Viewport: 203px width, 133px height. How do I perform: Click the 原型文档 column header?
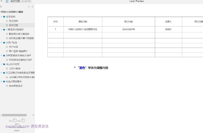pos(83,22)
